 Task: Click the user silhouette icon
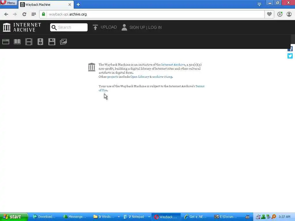124,27
